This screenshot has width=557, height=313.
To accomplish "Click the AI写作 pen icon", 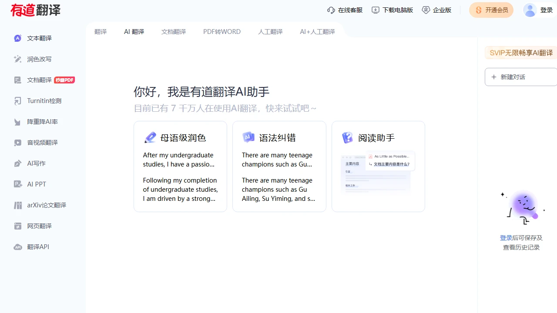I will (18, 163).
